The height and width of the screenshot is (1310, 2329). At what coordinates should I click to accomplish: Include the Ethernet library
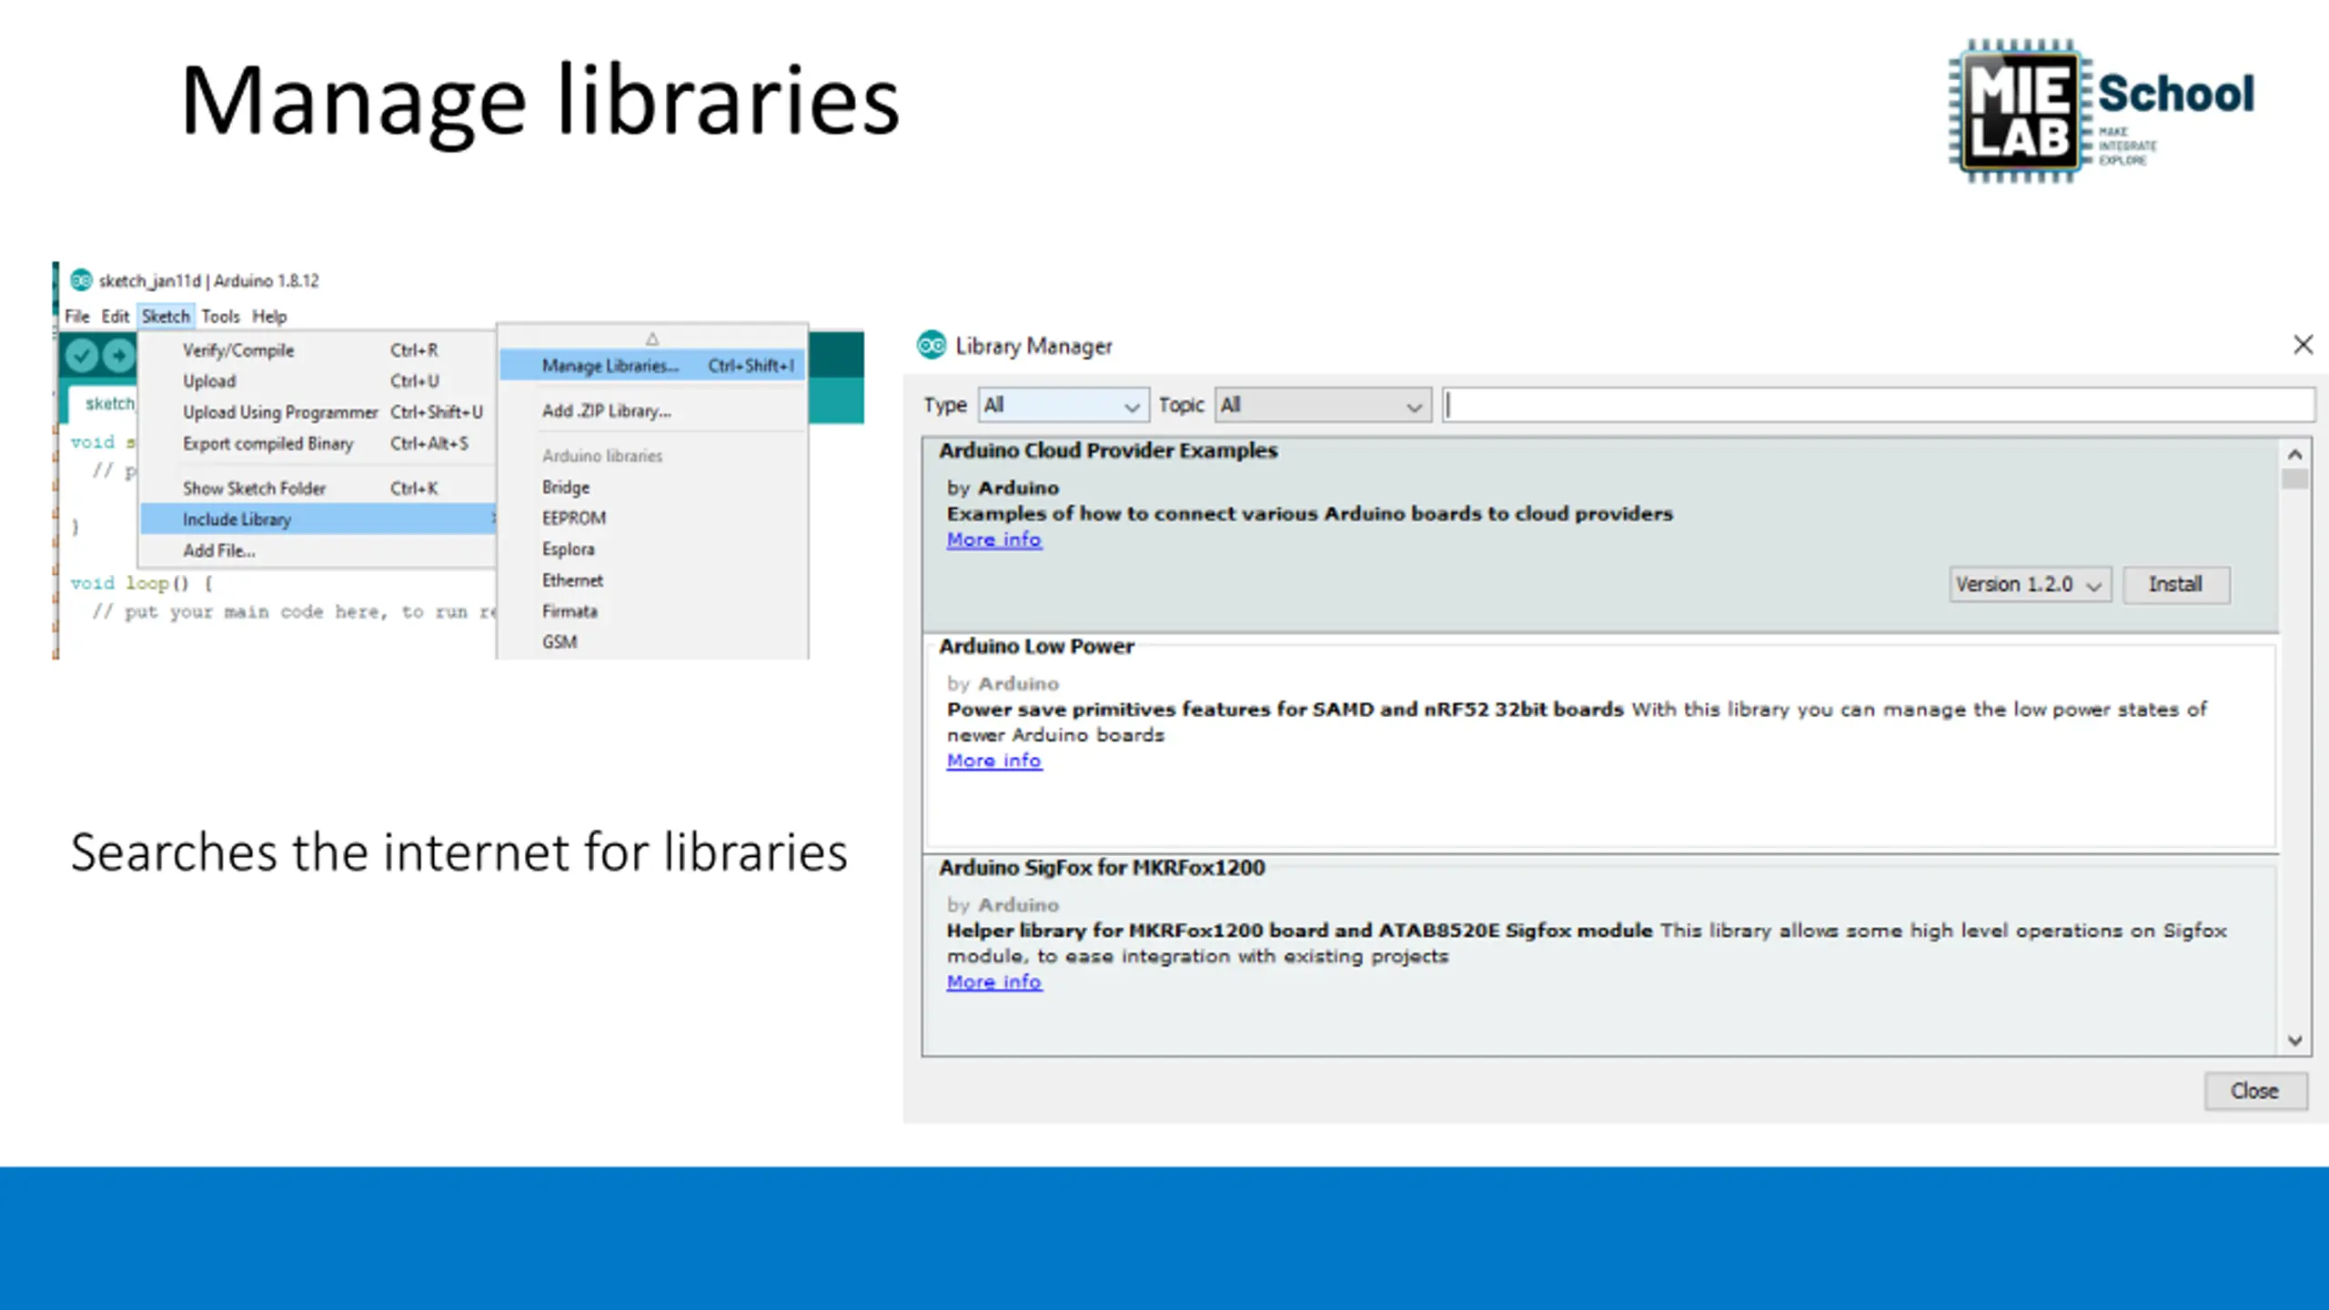[x=652, y=580]
